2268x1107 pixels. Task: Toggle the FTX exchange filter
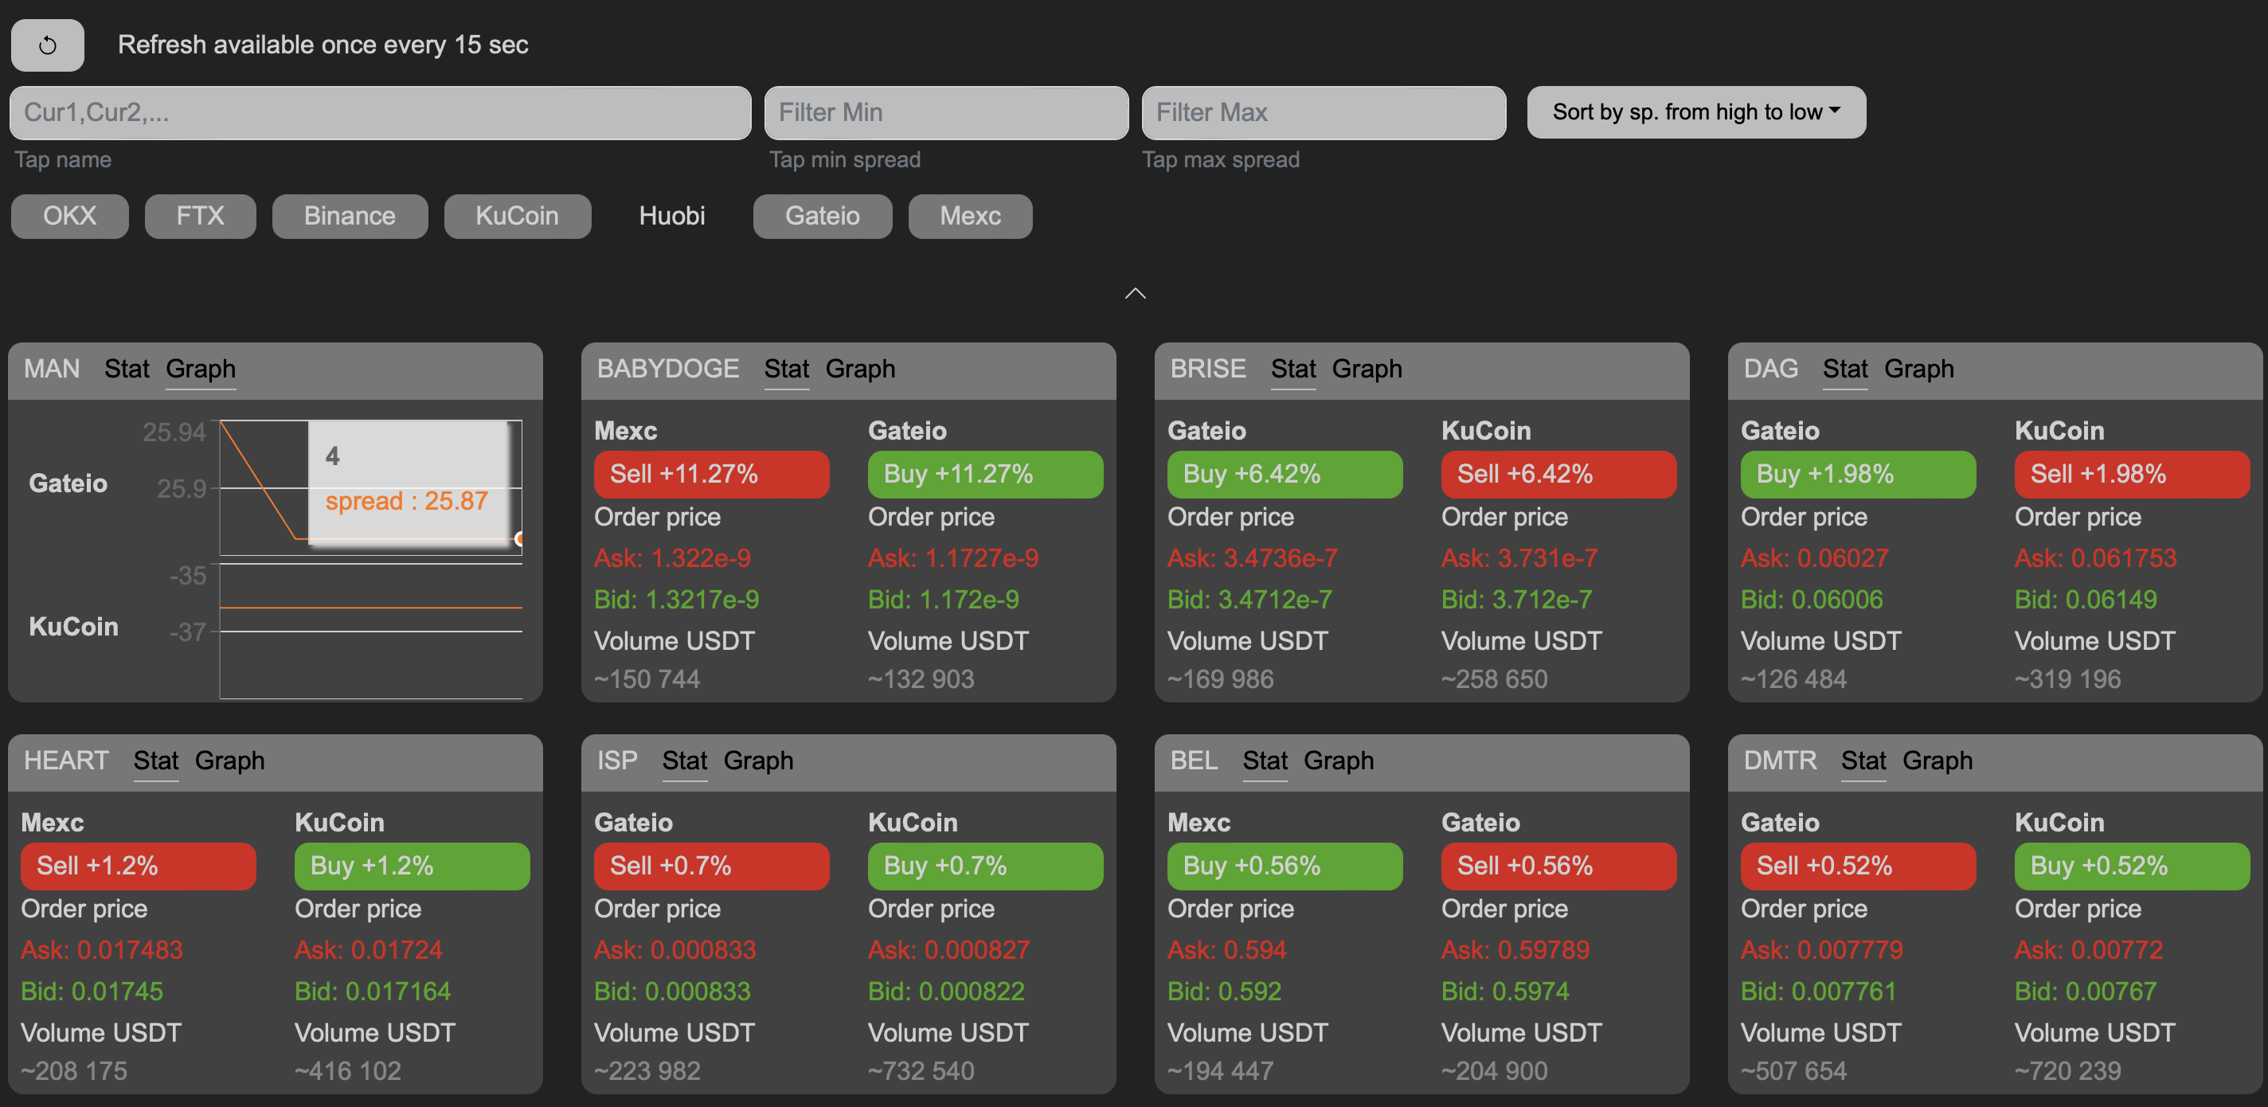(200, 216)
